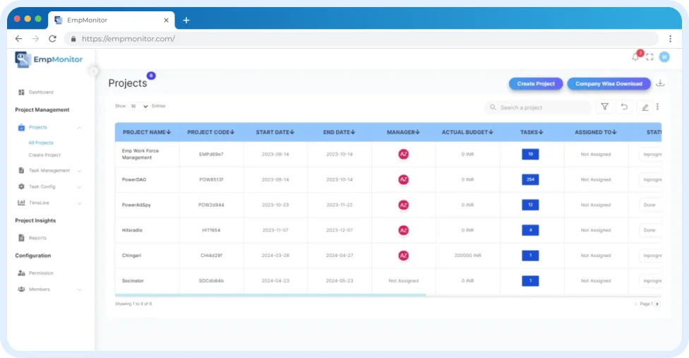Reload the browser page
This screenshot has width=689, height=358.
pos(52,39)
